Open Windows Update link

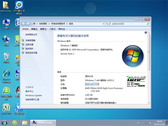[34, 95]
